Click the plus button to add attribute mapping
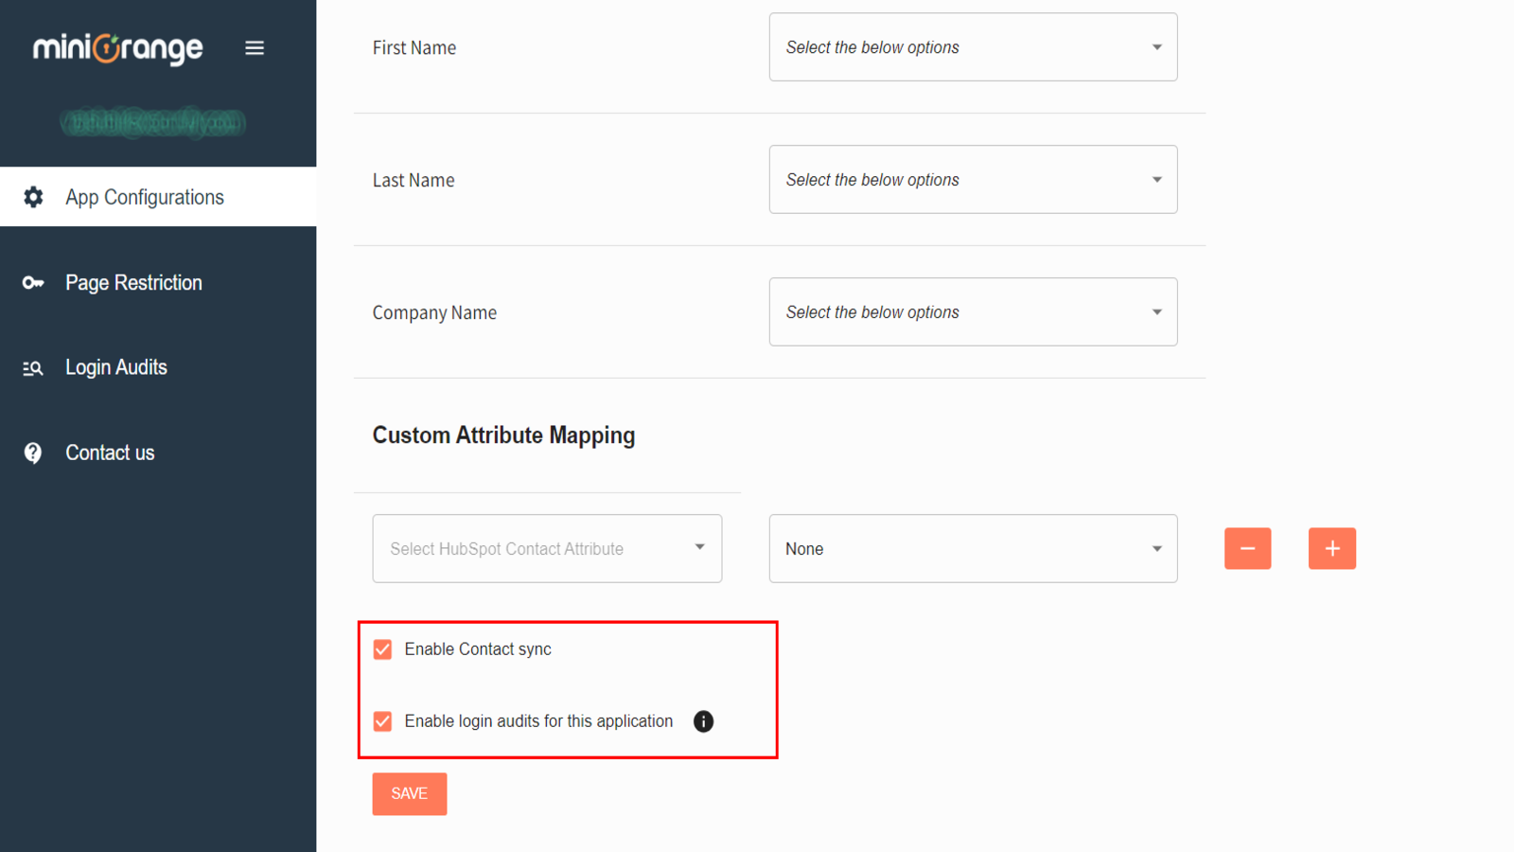 [x=1331, y=548]
